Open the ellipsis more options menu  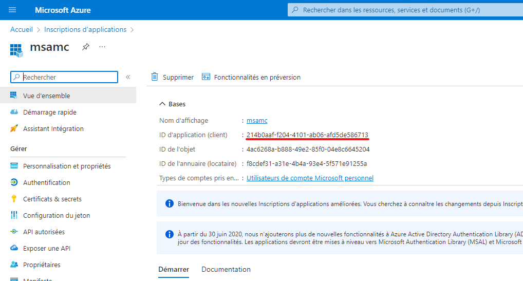pos(102,47)
